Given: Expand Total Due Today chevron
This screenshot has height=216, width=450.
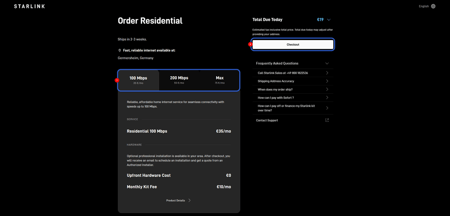Looking at the screenshot, I should [x=329, y=20].
